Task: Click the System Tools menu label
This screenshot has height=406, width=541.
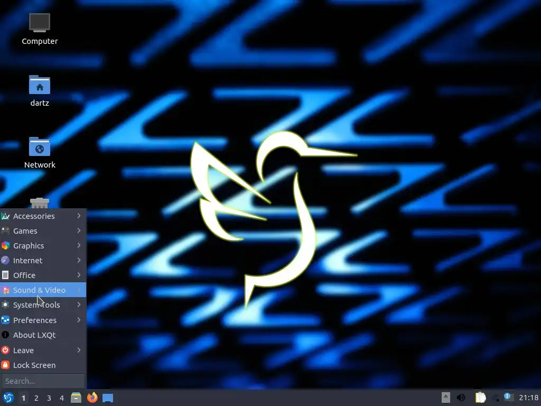Action: click(36, 305)
